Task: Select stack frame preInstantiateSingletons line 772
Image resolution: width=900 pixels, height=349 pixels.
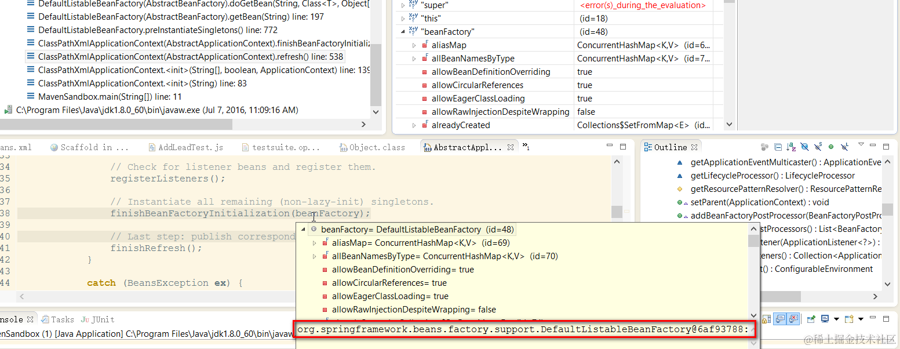Action: 158,30
